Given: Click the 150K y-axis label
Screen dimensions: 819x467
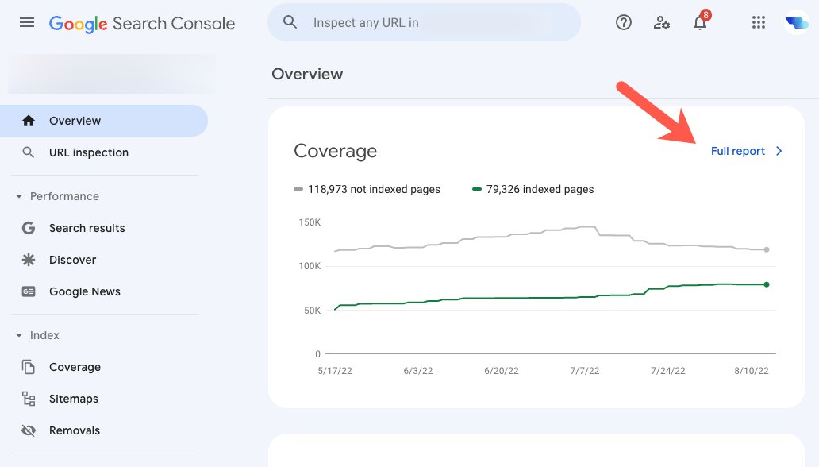Looking at the screenshot, I should (310, 222).
